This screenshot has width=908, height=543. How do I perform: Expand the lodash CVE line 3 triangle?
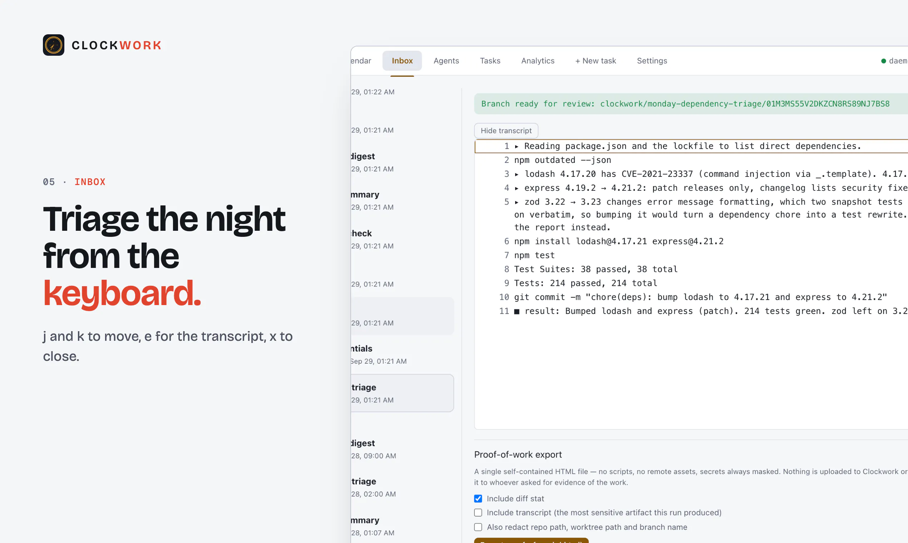517,174
